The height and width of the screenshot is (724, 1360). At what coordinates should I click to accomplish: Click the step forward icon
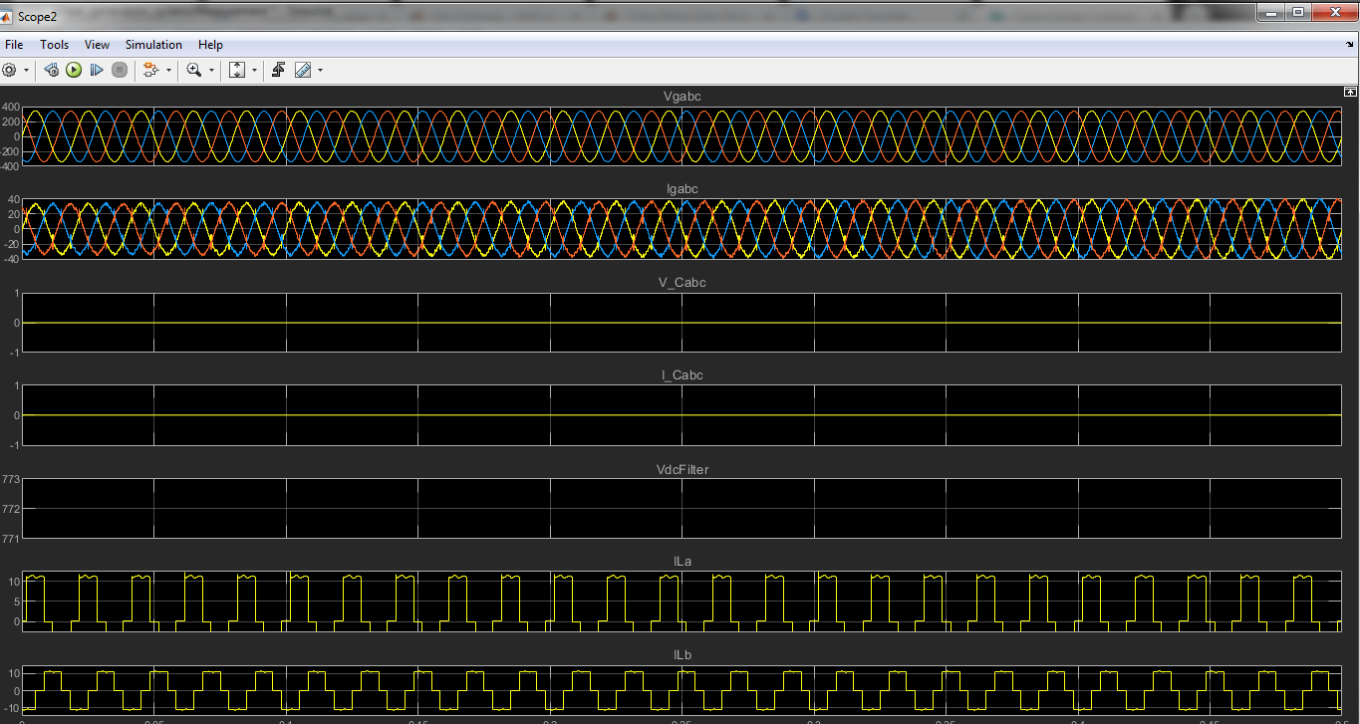click(97, 70)
